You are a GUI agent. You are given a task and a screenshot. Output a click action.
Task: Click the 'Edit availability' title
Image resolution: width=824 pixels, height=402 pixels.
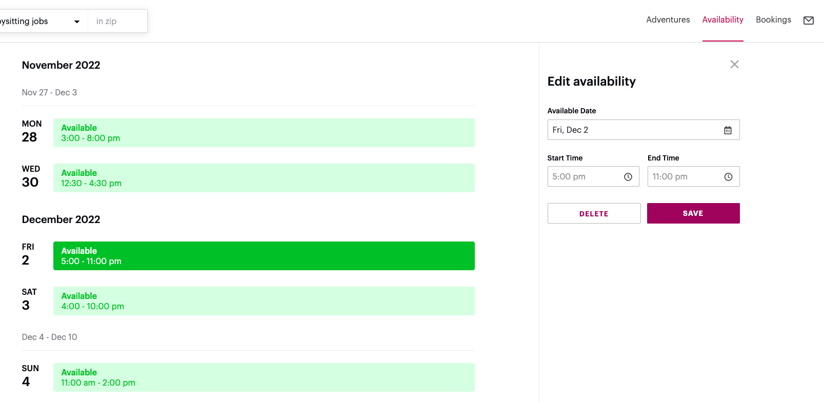pyautogui.click(x=591, y=82)
